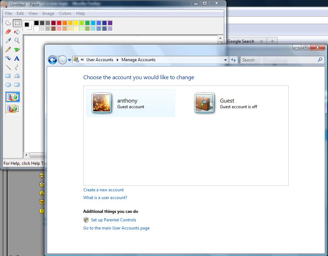Click the Create a new account link

point(103,190)
